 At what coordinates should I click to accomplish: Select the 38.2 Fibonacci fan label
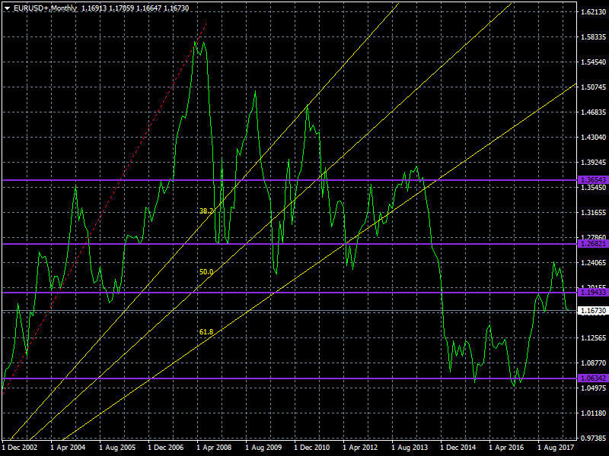pyautogui.click(x=206, y=211)
